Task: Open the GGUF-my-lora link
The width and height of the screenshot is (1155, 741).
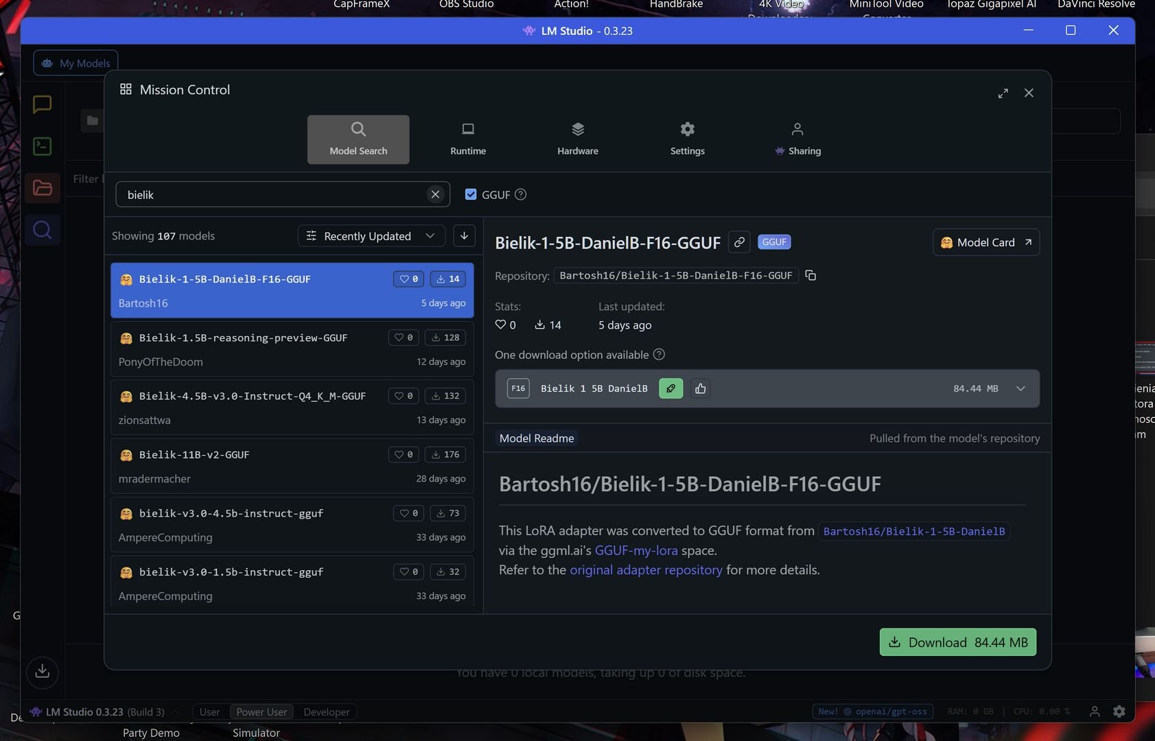Action: coord(636,550)
